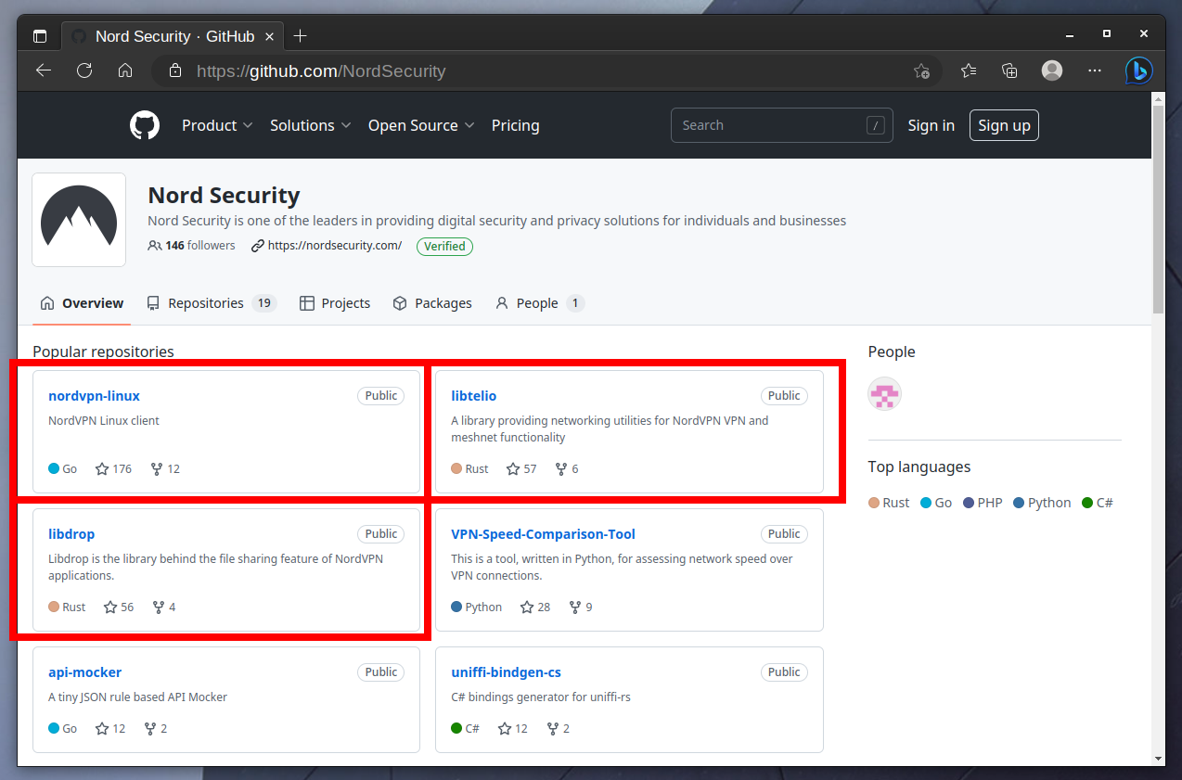The width and height of the screenshot is (1182, 780).
Task: Reload the page with the refresh icon
Action: click(84, 70)
